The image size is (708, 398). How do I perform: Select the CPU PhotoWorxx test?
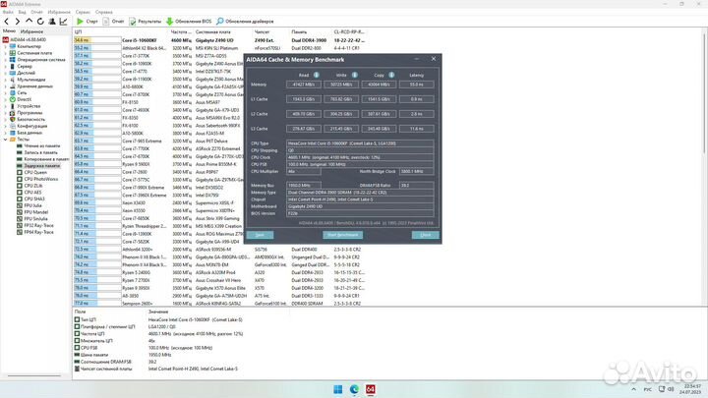pos(40,179)
